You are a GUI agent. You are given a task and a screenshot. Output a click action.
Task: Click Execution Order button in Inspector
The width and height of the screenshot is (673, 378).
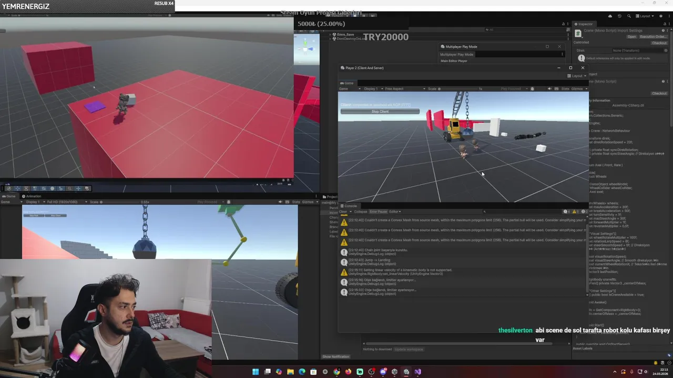[653, 37]
